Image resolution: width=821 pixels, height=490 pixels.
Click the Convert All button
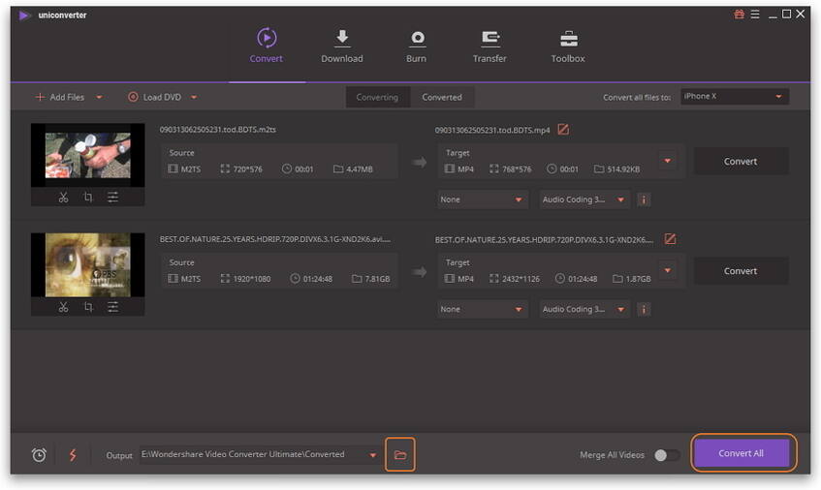[741, 453]
